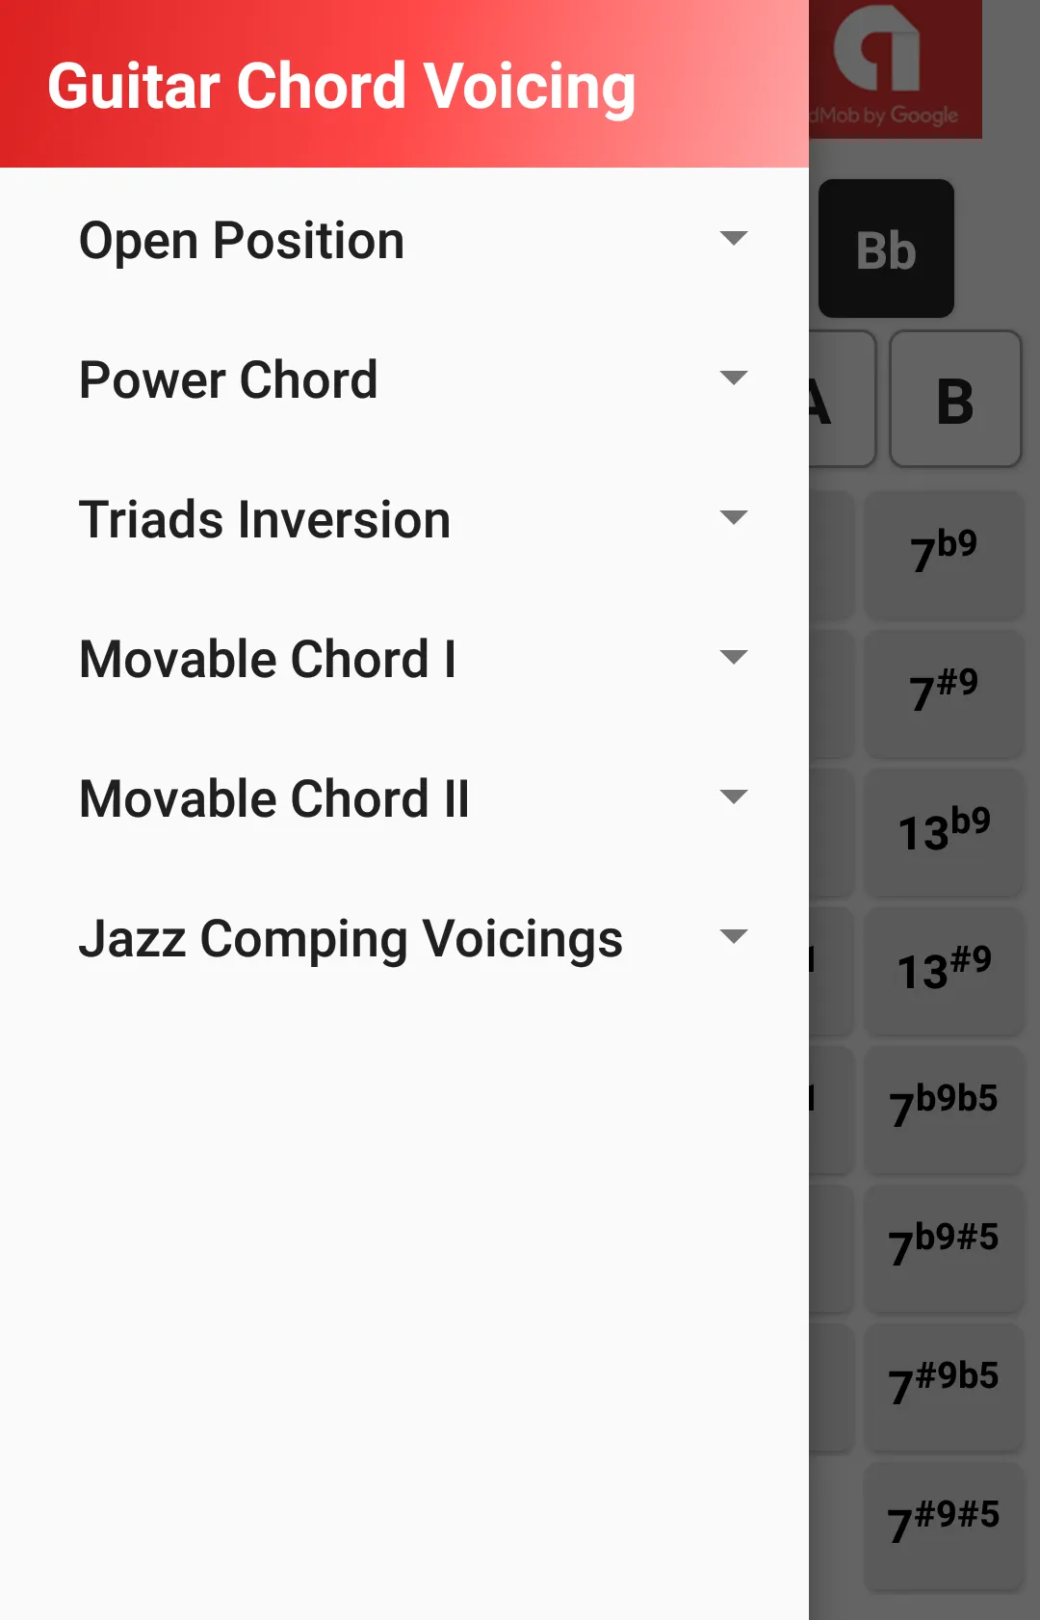Tap the AdMob by Google ad icon
Viewport: 1040px width, 1620px height.
pos(896,67)
